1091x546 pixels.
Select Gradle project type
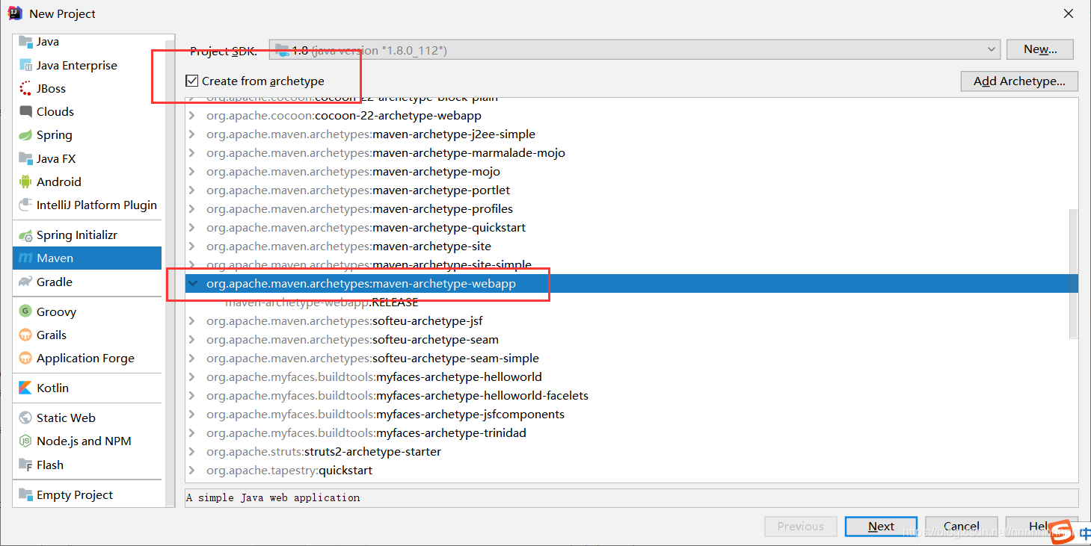[x=87, y=282]
